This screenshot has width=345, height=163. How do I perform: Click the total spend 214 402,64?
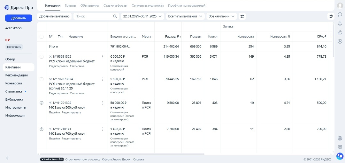[x=171, y=46]
